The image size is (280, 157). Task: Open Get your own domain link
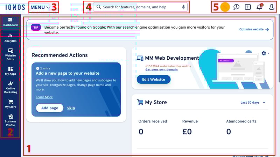(x=161, y=69)
